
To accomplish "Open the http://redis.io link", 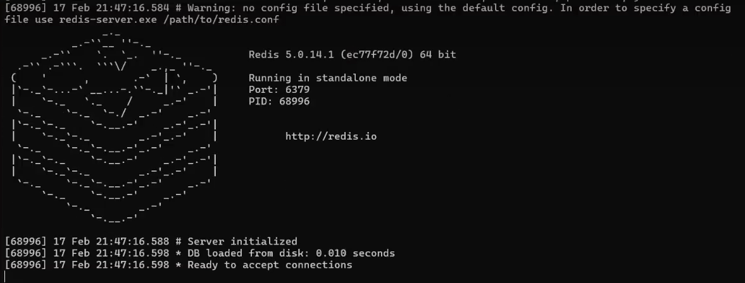I will (330, 136).
